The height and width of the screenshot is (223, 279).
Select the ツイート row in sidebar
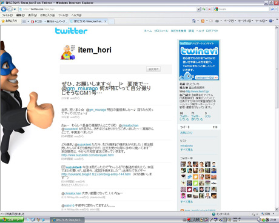point(199,127)
